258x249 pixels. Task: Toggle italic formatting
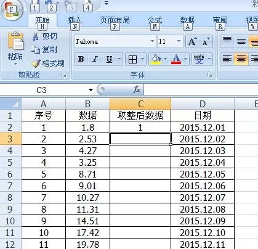click(x=95, y=59)
